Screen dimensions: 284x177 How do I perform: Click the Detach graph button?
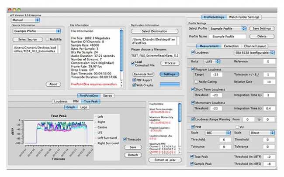click(x=133, y=155)
